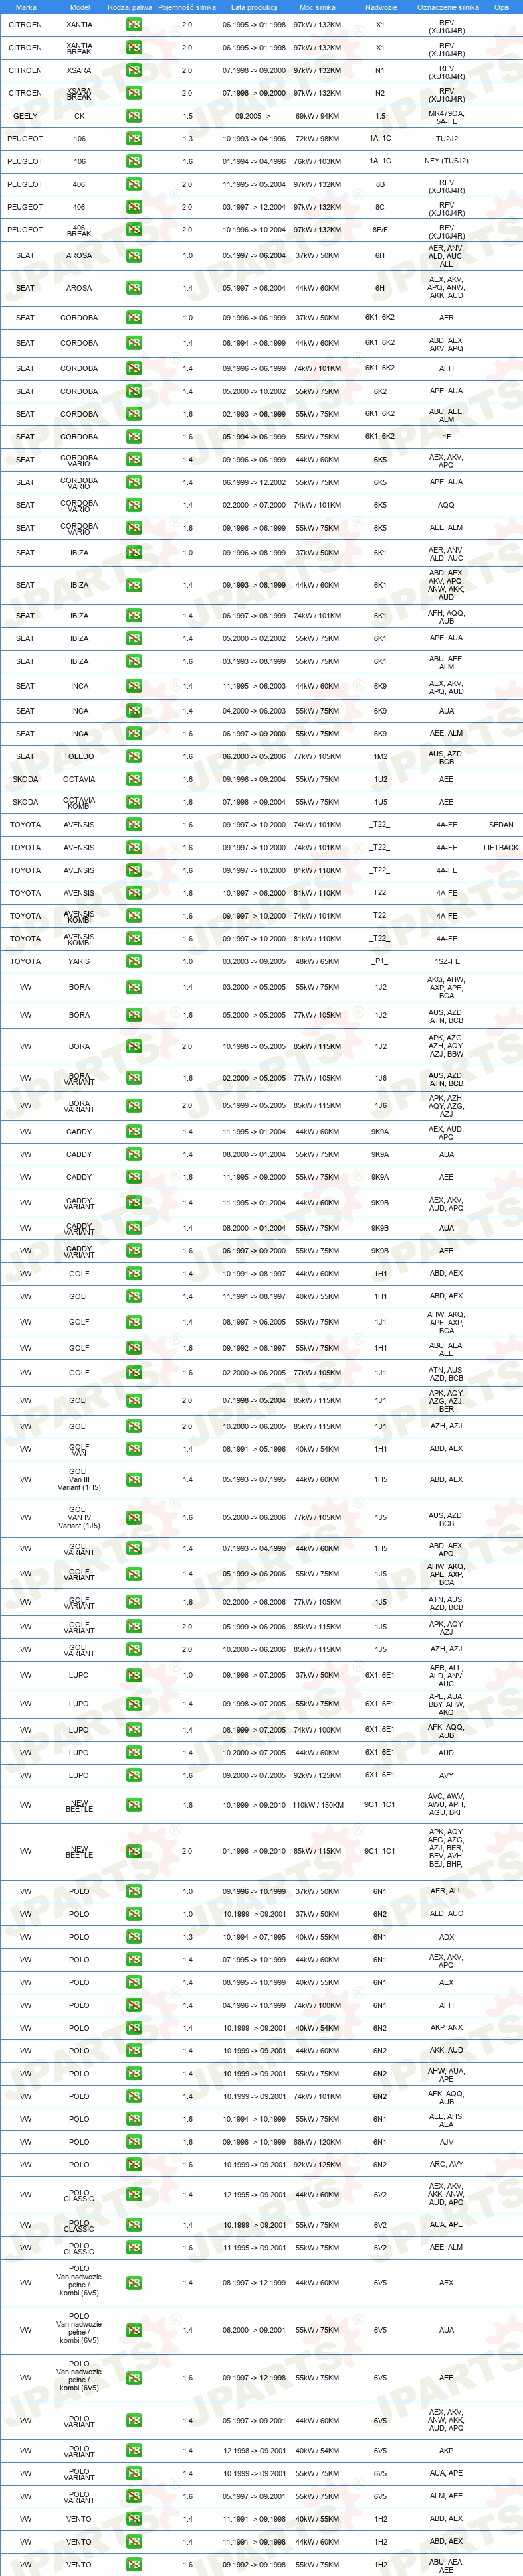Click the fuel icon in the SKODA OCTAVIA 1U2 row
This screenshot has width=523, height=2576.
(x=134, y=779)
